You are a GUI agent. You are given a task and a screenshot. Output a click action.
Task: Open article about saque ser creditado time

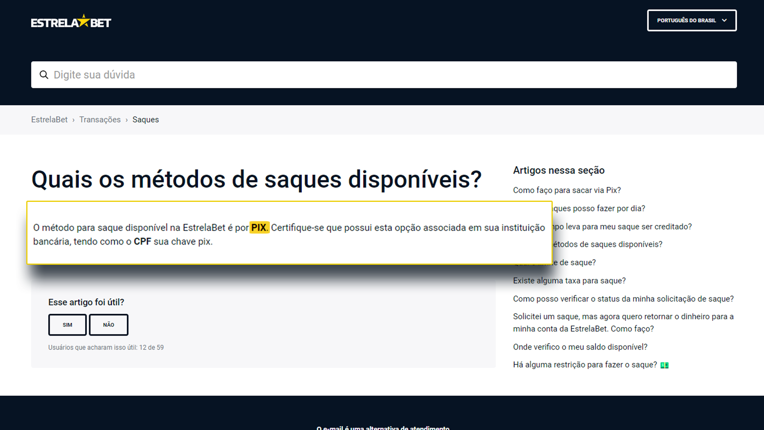(x=622, y=227)
